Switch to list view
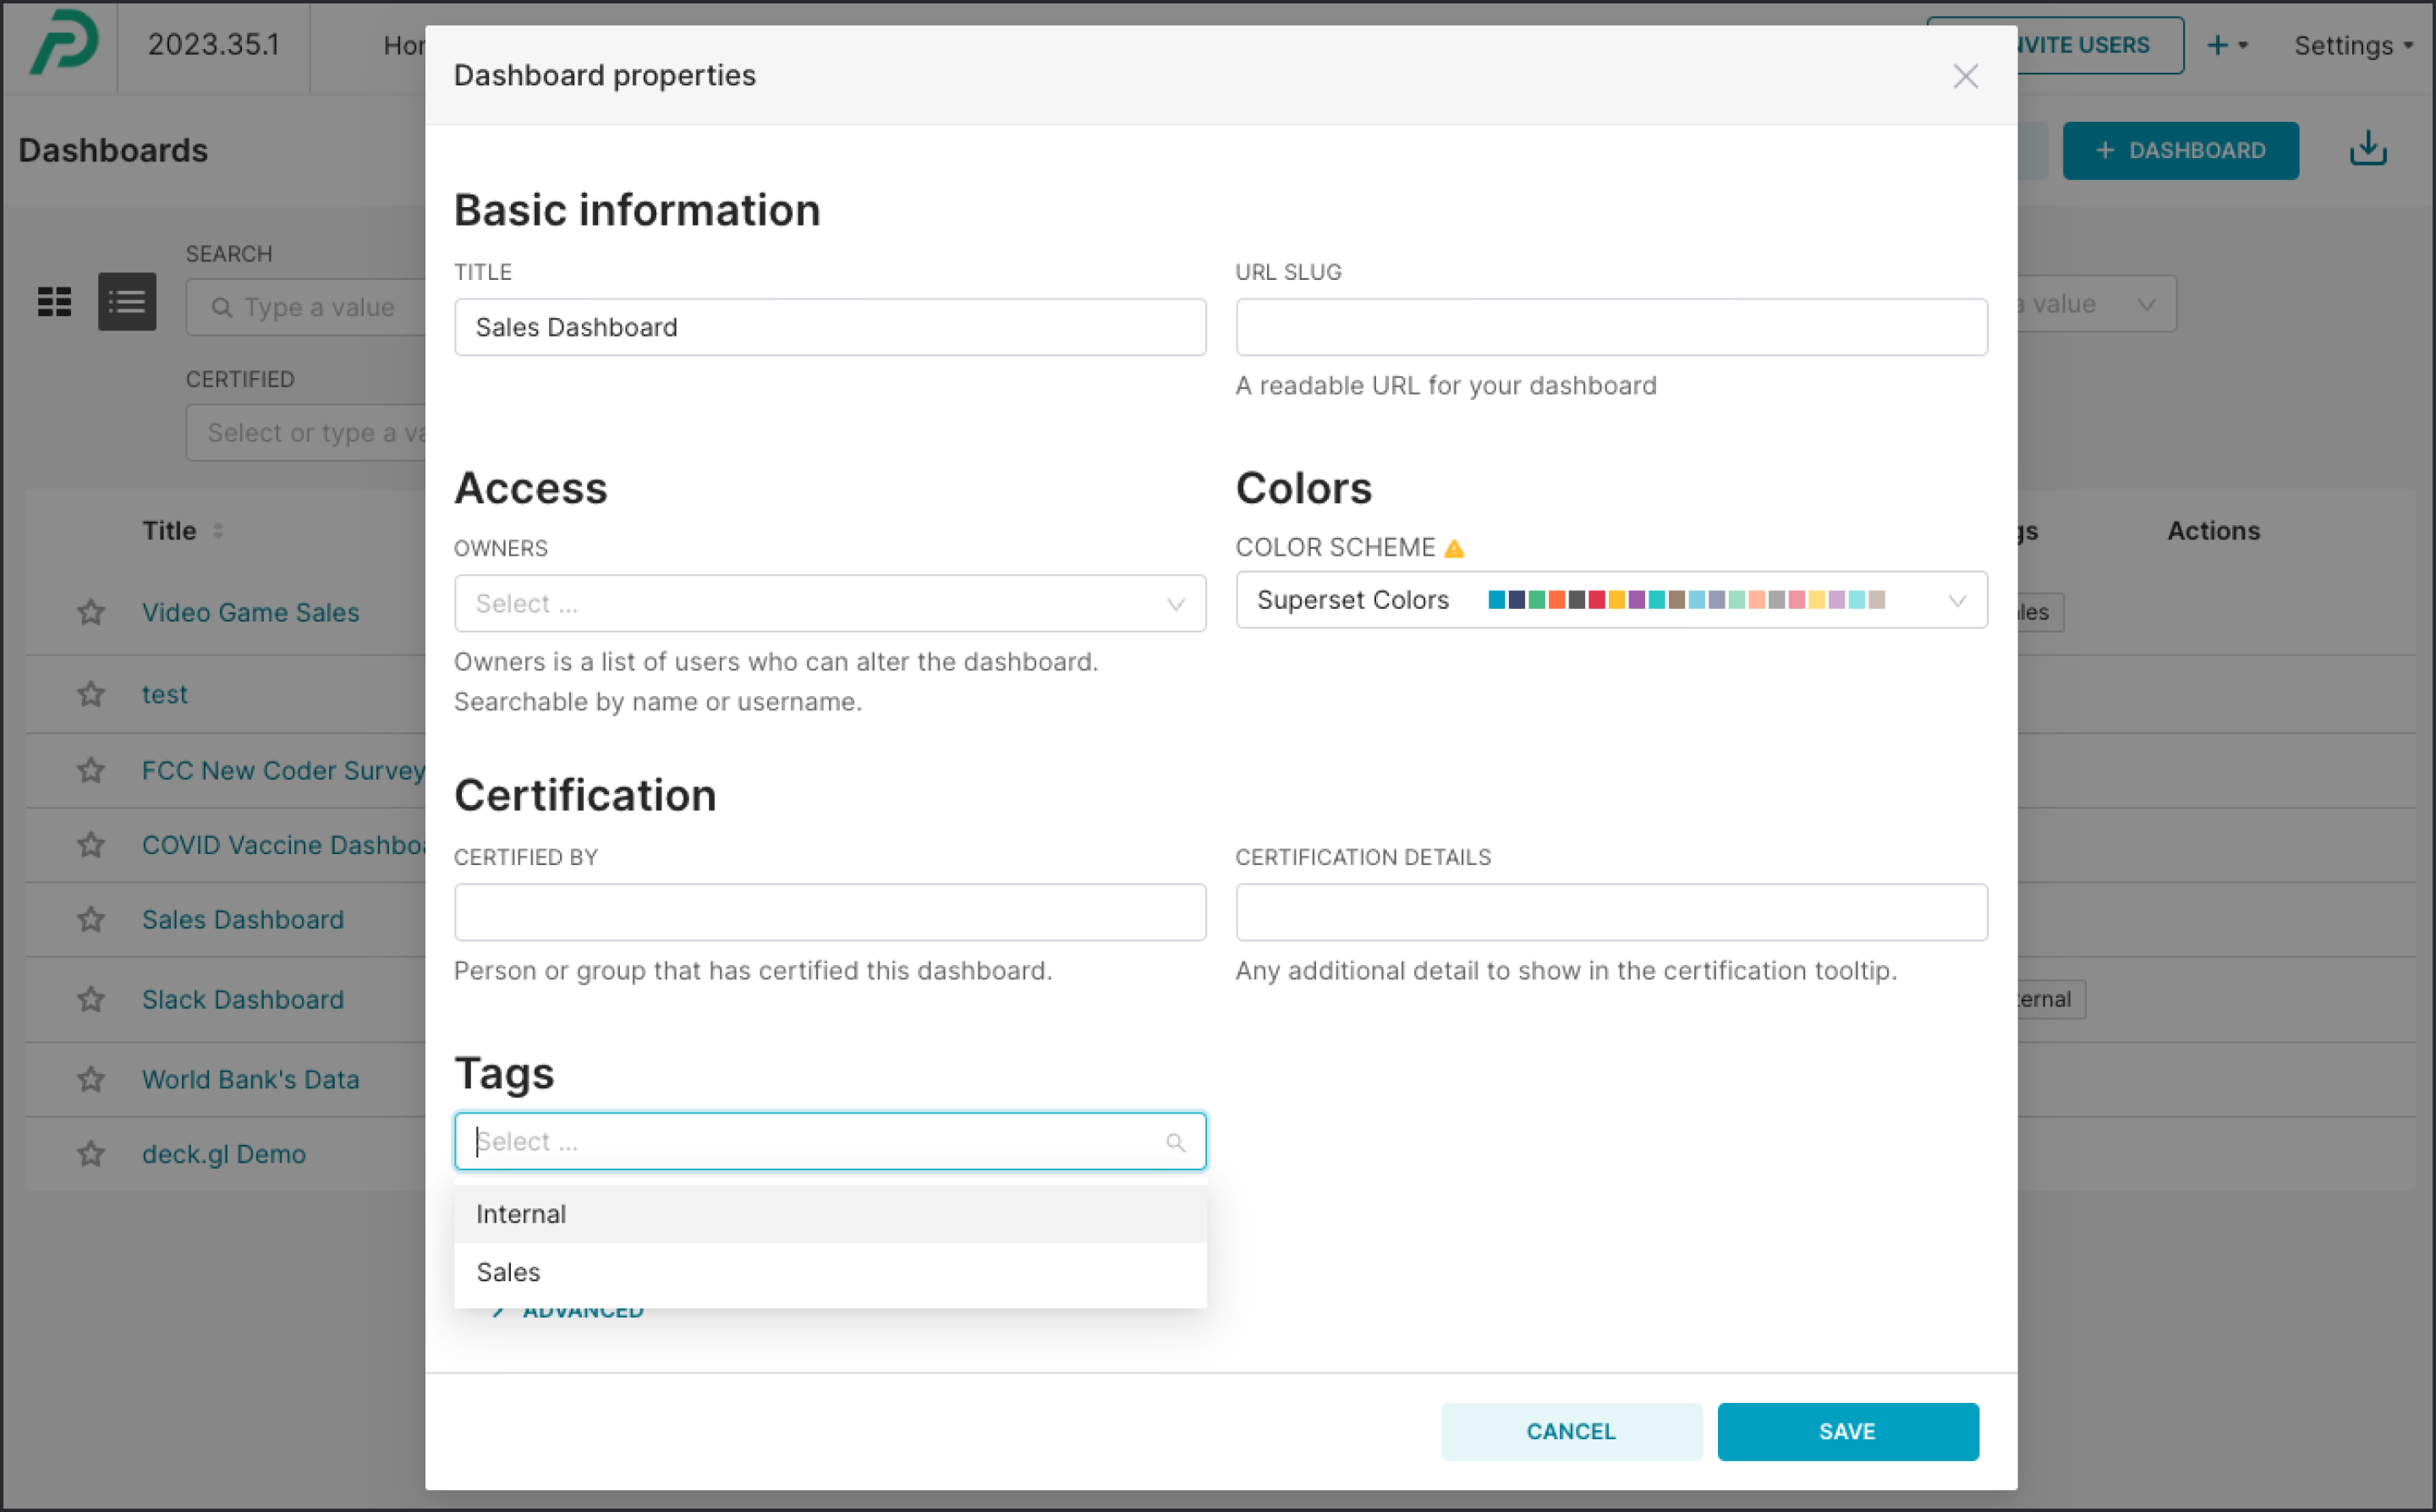Viewport: 2436px width, 1512px height. (x=127, y=301)
